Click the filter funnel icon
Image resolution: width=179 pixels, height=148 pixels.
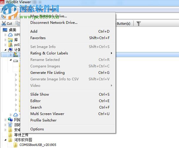pos(139,24)
